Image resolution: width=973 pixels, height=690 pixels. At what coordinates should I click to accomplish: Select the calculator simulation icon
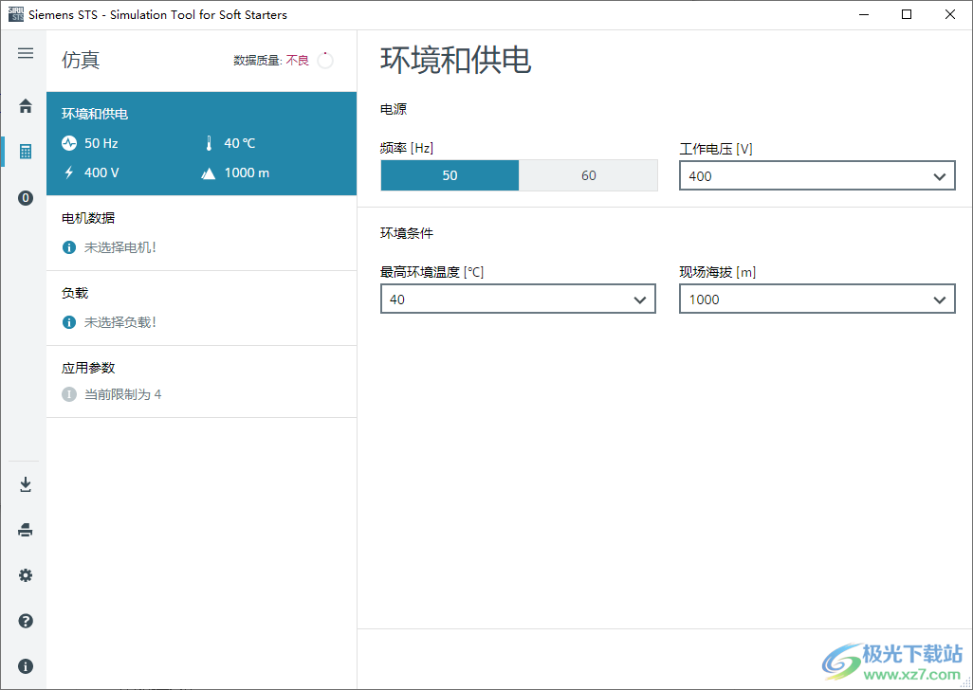coord(26,152)
